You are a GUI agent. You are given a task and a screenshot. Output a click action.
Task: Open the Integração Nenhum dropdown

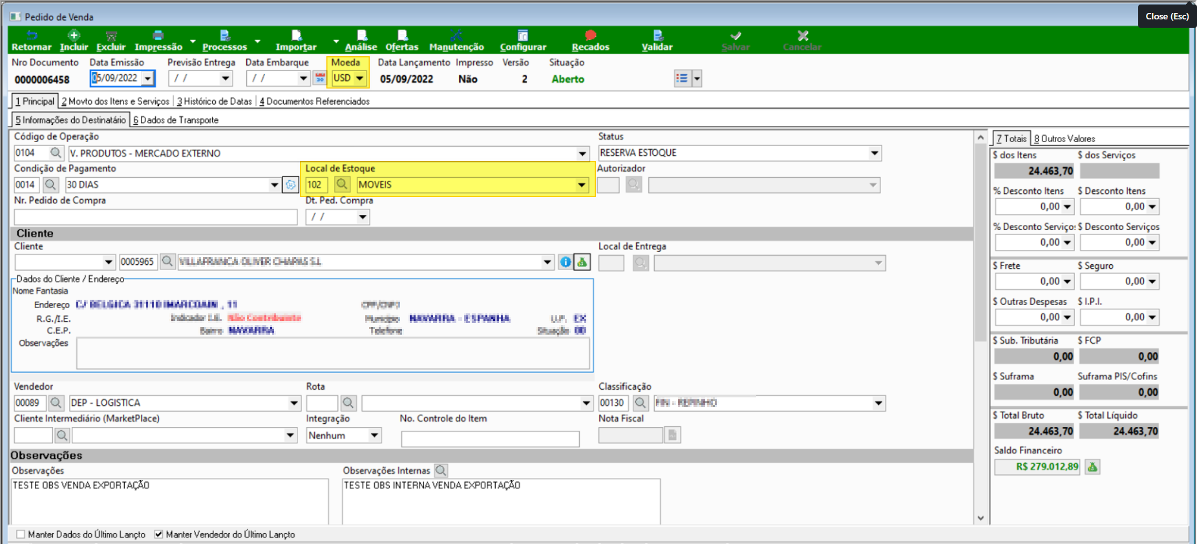pyautogui.click(x=374, y=435)
